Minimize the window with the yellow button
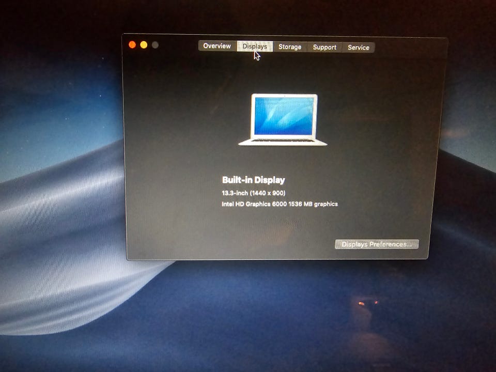 tap(144, 45)
